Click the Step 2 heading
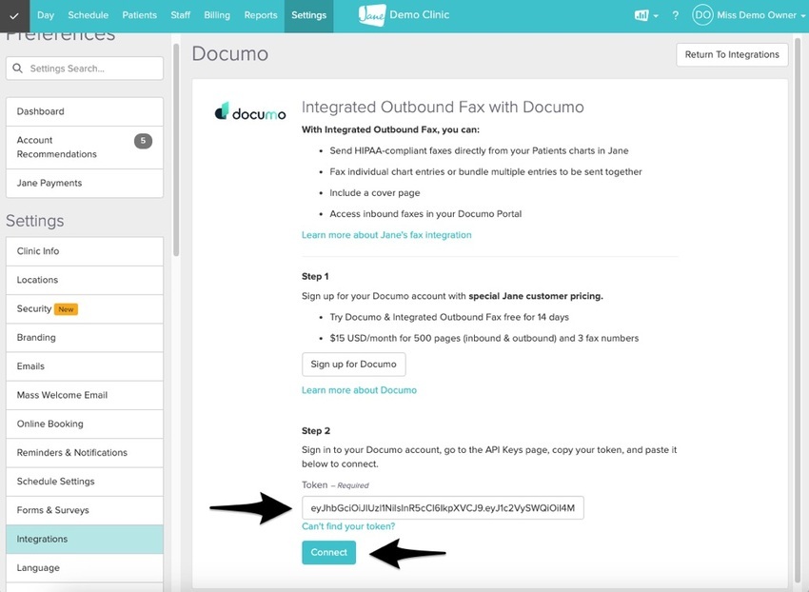This screenshot has width=809, height=592. pyautogui.click(x=316, y=431)
